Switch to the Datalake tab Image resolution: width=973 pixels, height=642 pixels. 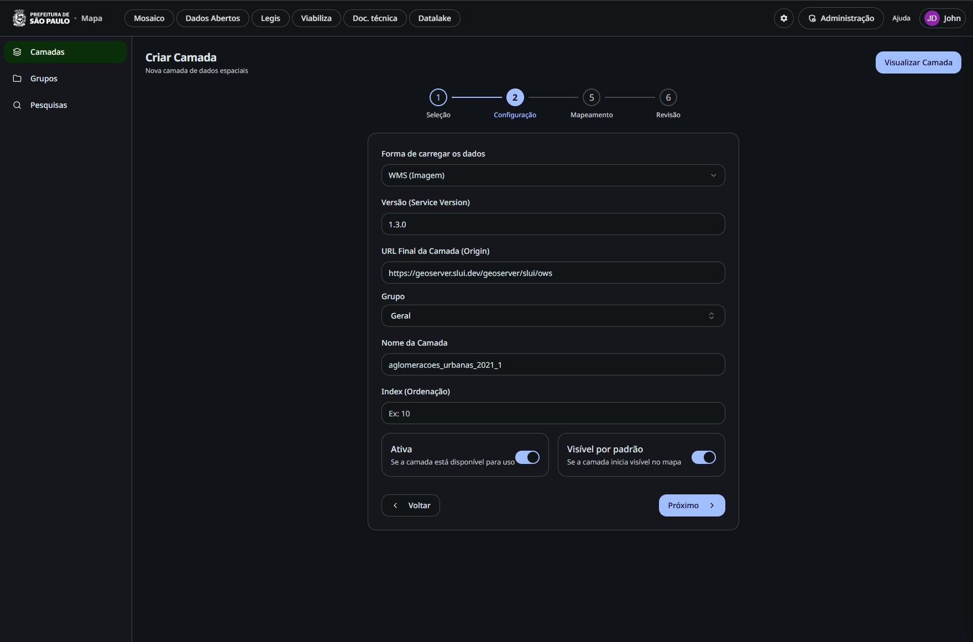pos(435,18)
